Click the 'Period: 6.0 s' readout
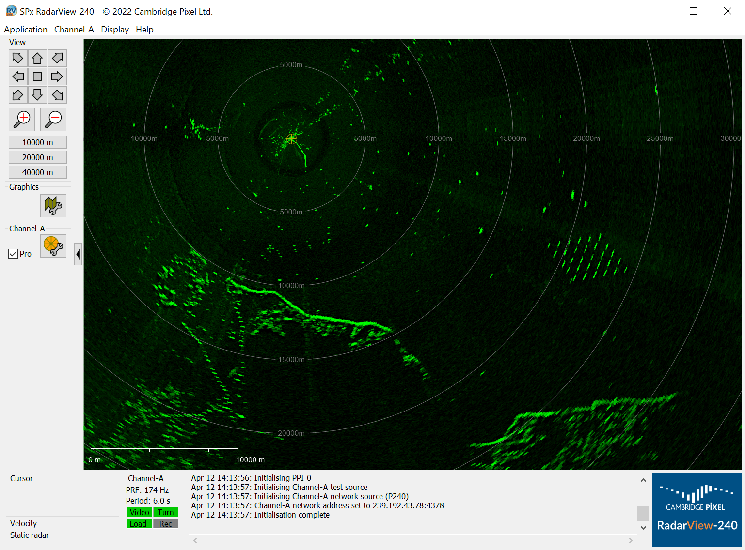745x550 pixels. click(x=148, y=501)
